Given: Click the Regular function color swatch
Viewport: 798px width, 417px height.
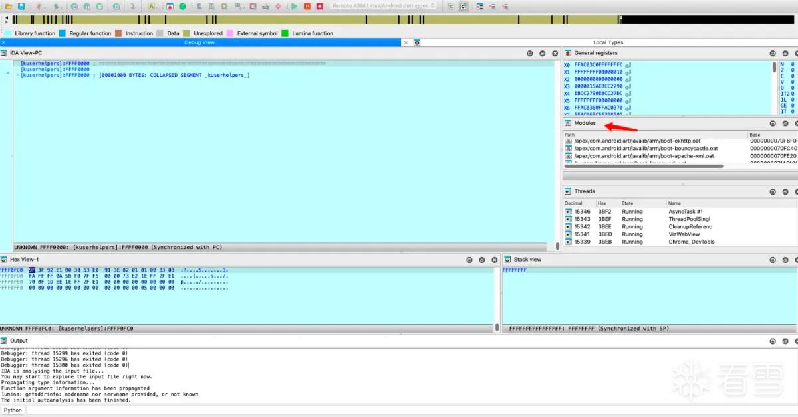Looking at the screenshot, I should [62, 33].
